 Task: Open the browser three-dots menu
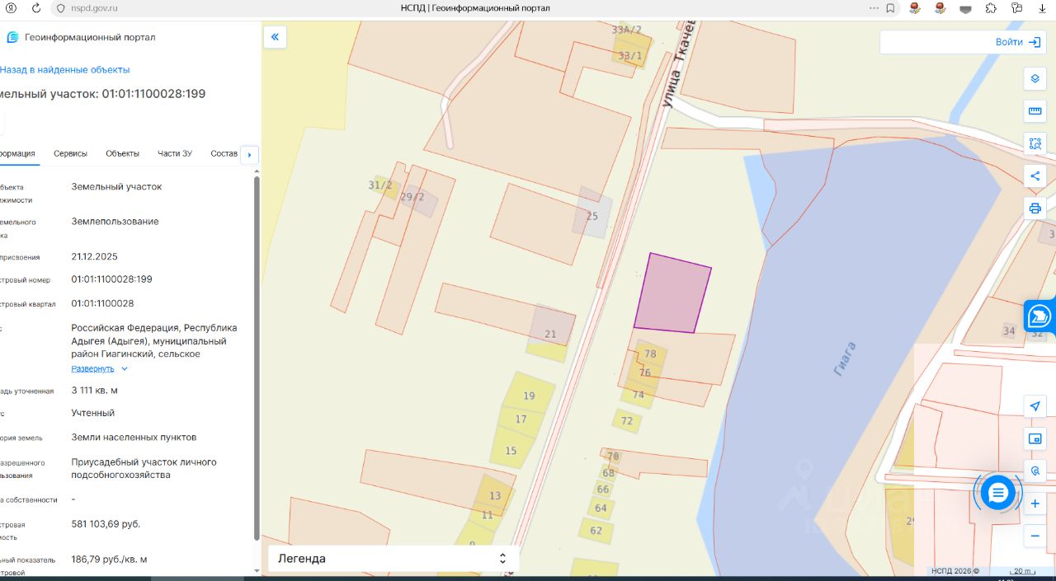(874, 8)
